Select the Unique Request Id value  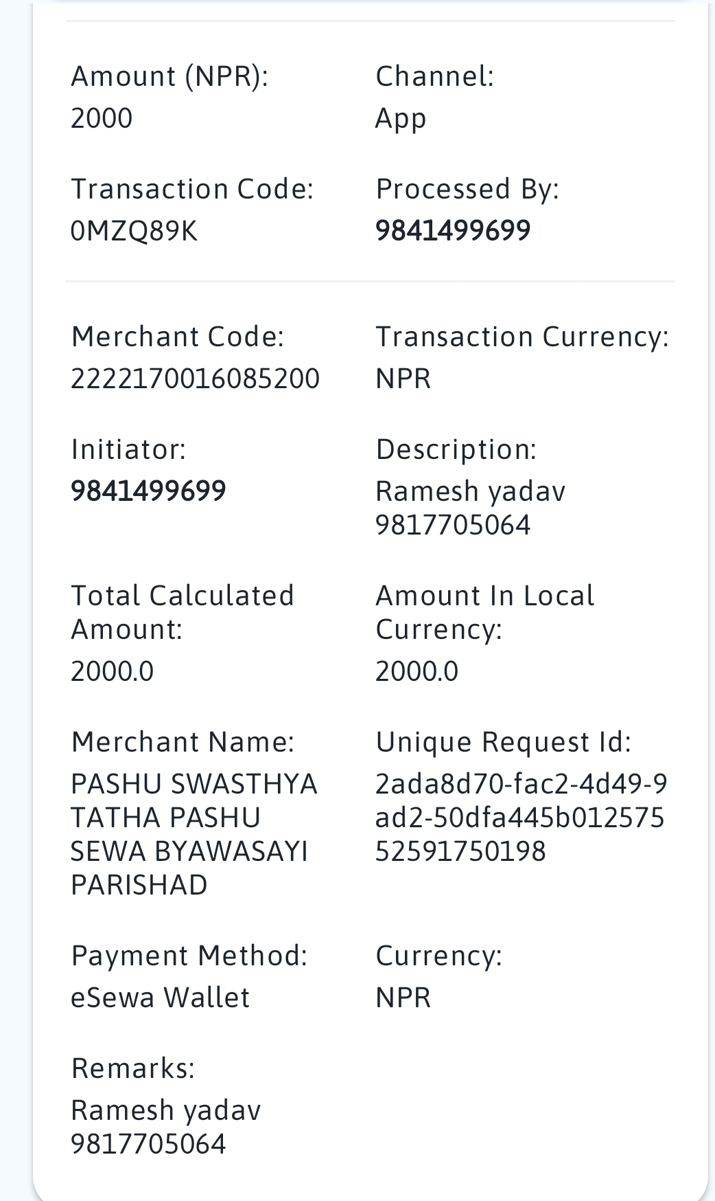521,818
